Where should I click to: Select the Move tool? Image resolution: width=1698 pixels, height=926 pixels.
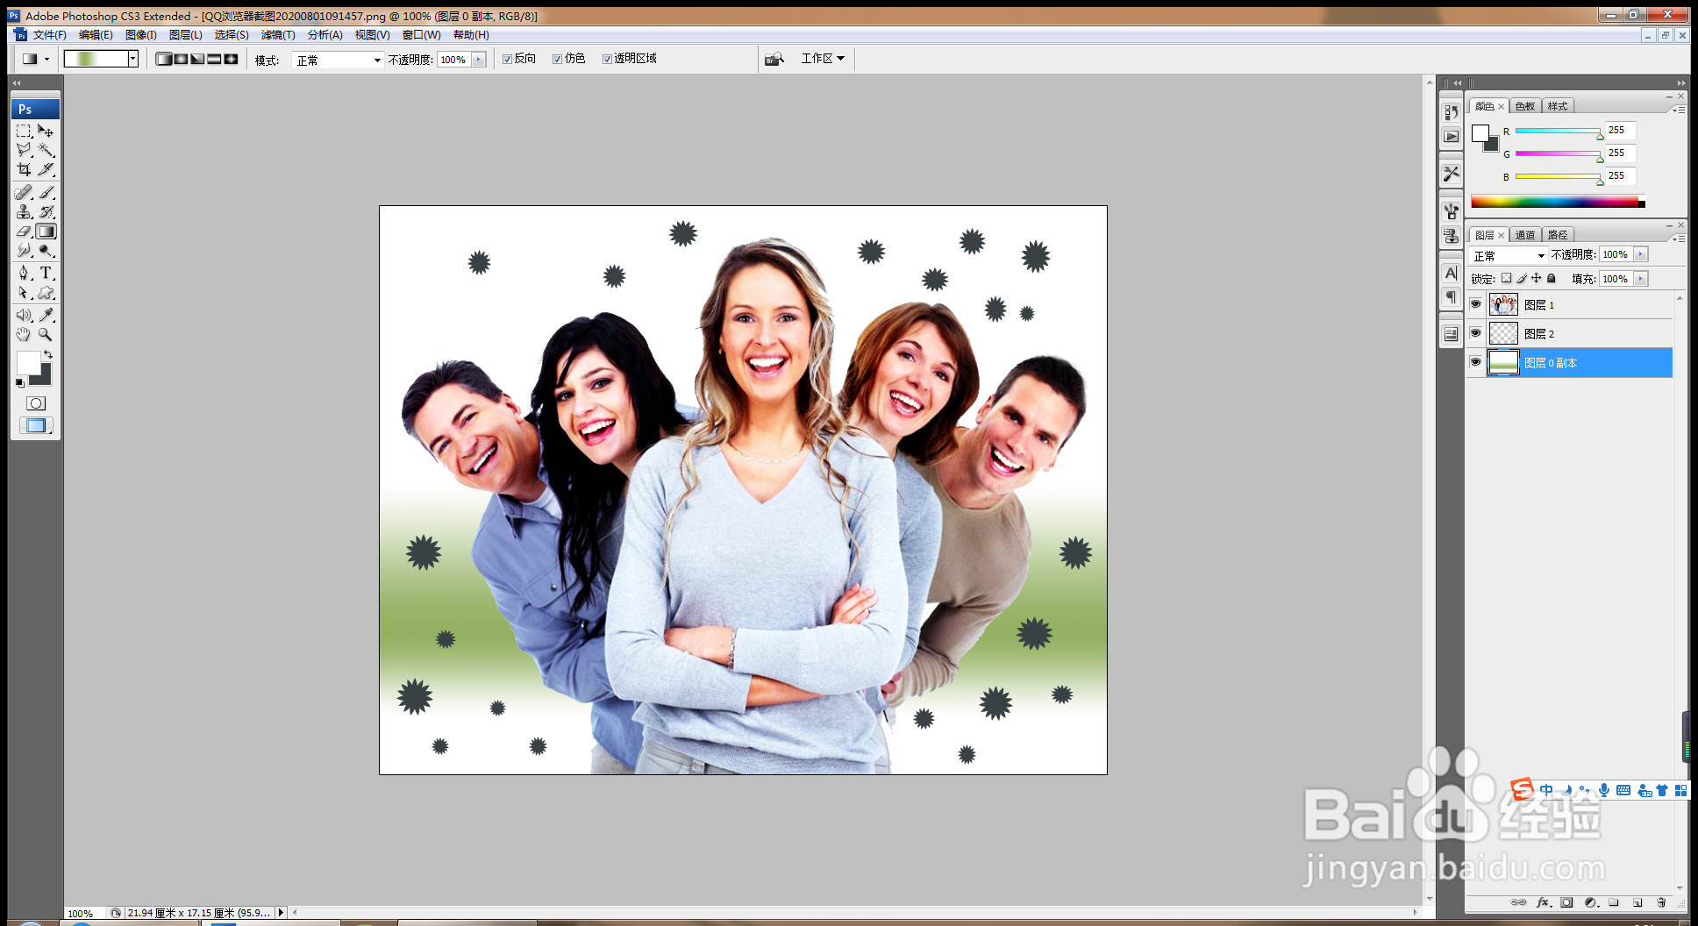46,131
